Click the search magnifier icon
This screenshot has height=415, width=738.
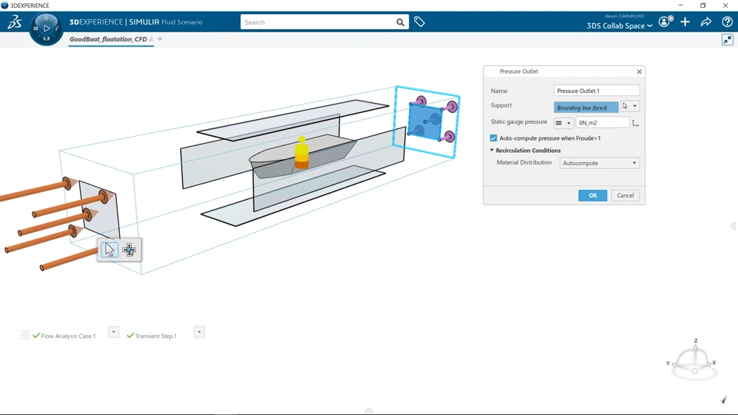(400, 22)
